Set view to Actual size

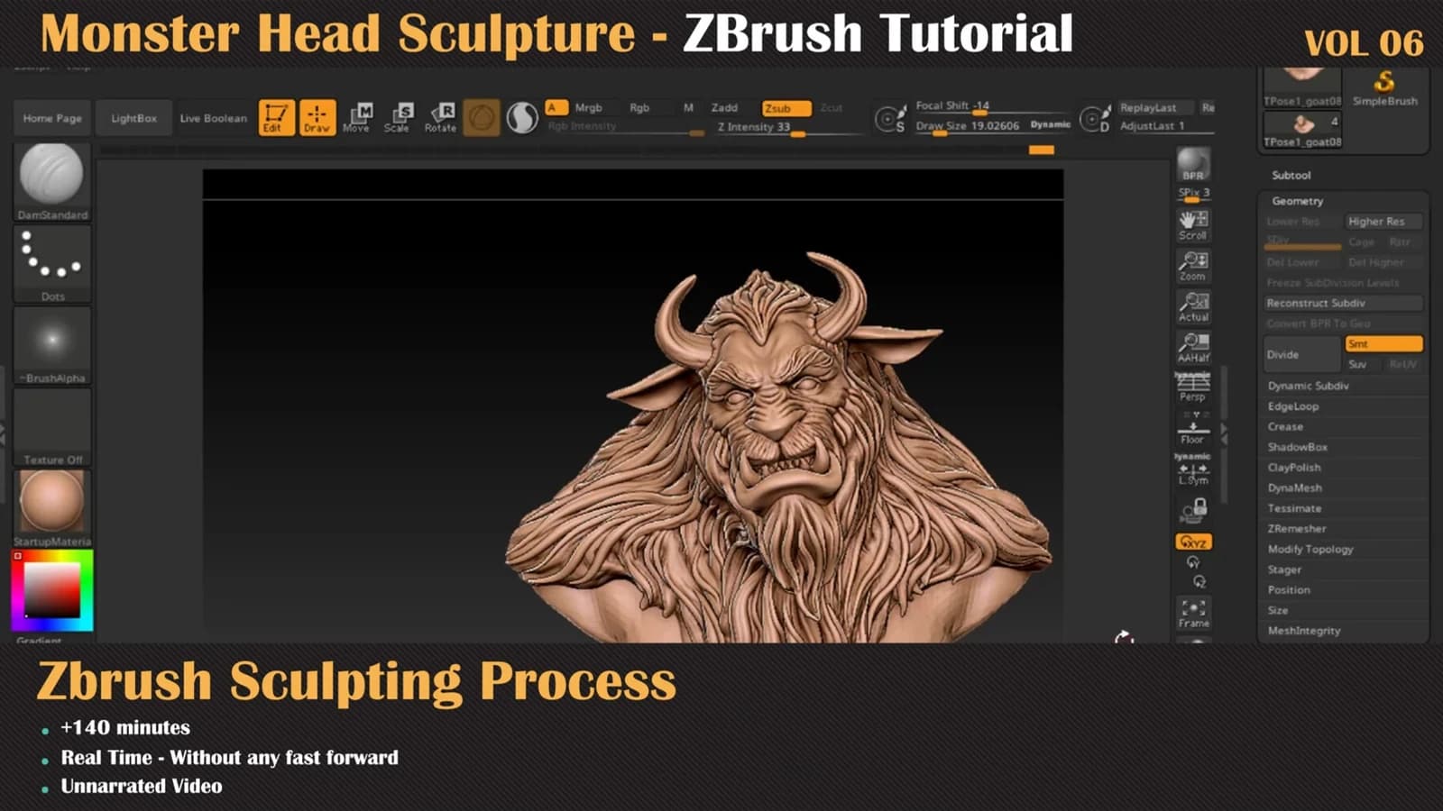(x=1193, y=307)
